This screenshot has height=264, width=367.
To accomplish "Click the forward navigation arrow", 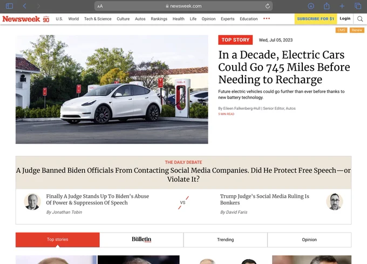I will (x=38, y=6).
